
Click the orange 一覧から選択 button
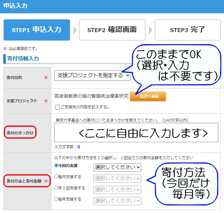pyautogui.click(x=148, y=96)
